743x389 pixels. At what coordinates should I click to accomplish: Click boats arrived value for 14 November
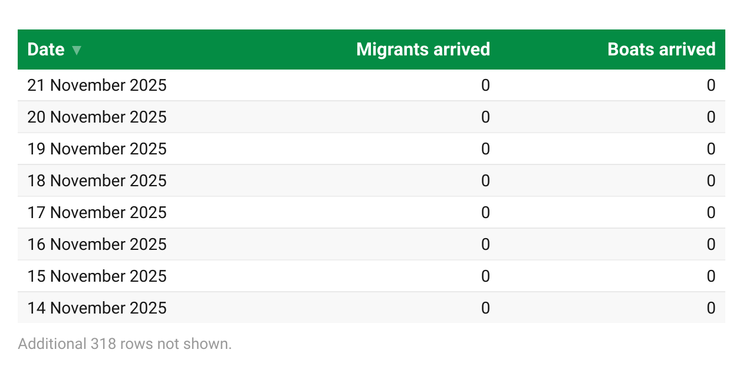tap(711, 308)
